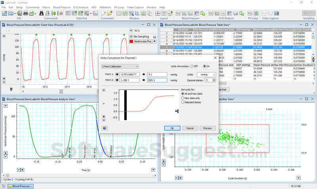This screenshot has height=189, width=317.
Task: Expand the Units mmHg dropdown
Action: [x=207, y=74]
